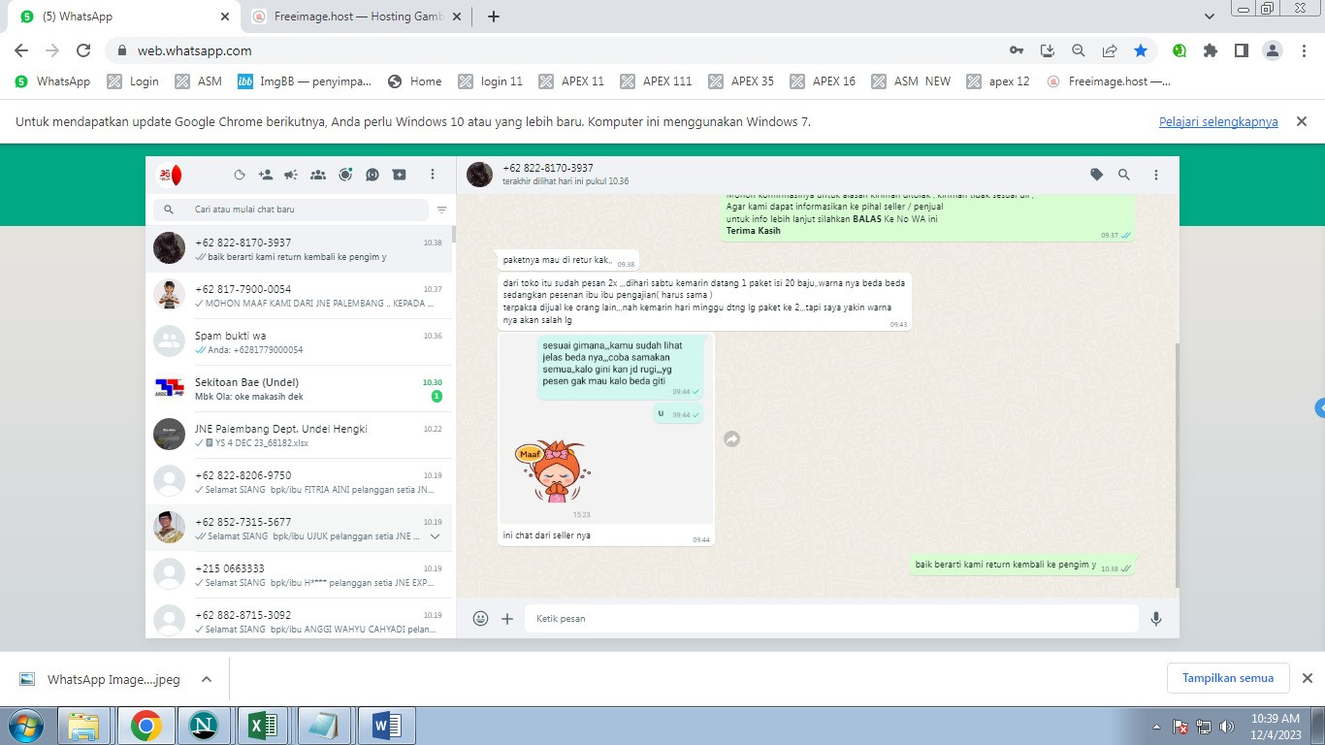Click the password key icon in address bar

click(1017, 50)
